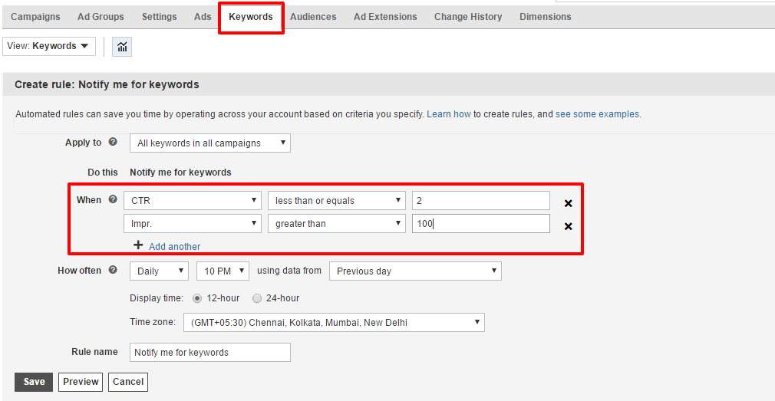Switch to the Settings tab
The width and height of the screenshot is (775, 401).
tap(159, 17)
